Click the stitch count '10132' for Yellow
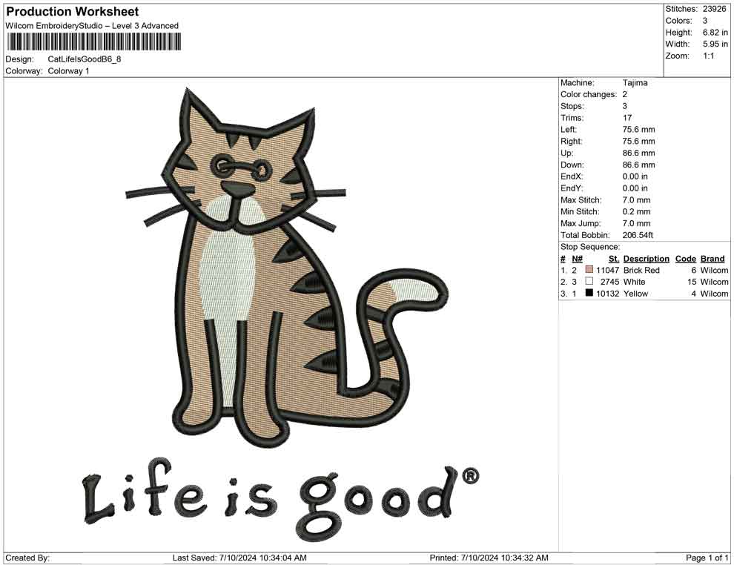The width and height of the screenshot is (734, 565). pyautogui.click(x=607, y=294)
